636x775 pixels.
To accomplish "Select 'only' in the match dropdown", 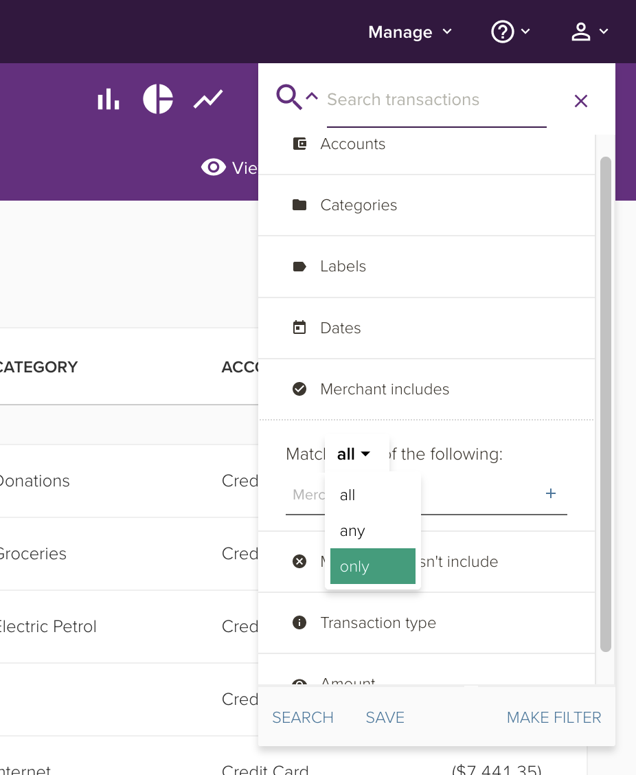I will pos(372,567).
